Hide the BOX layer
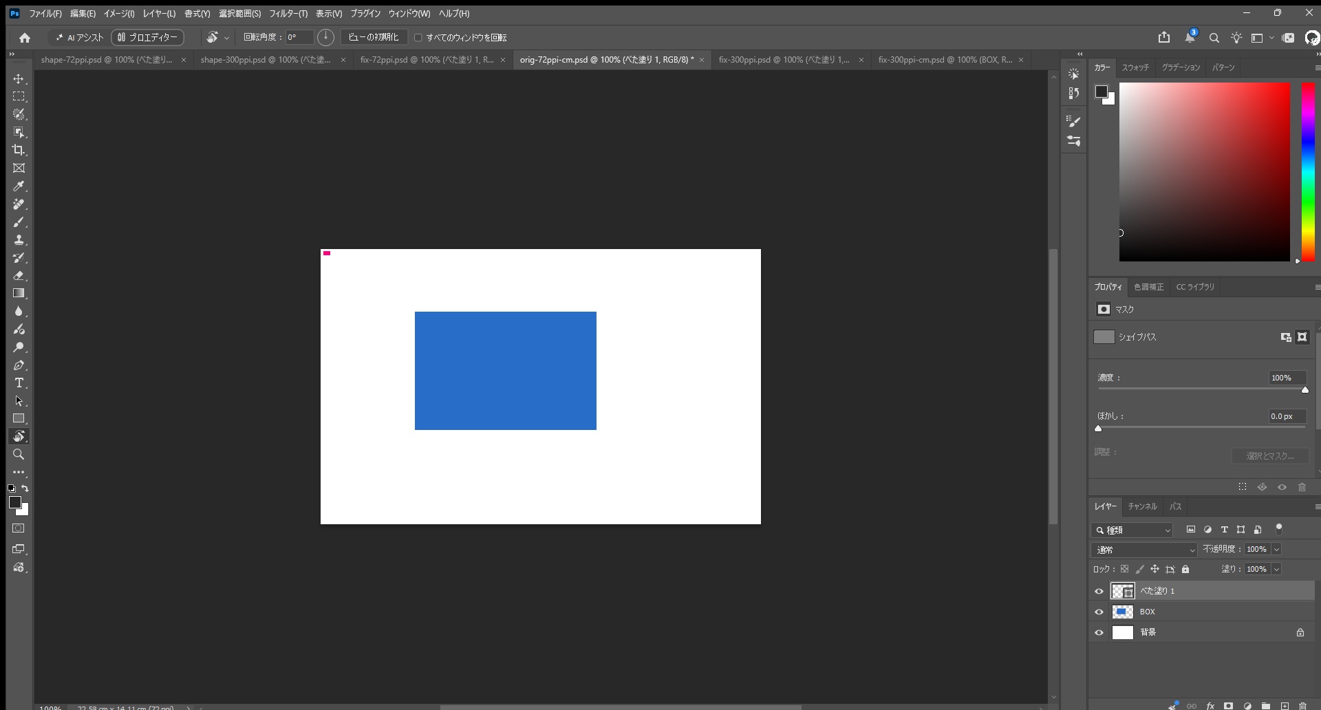This screenshot has width=1321, height=710. [x=1099, y=612]
